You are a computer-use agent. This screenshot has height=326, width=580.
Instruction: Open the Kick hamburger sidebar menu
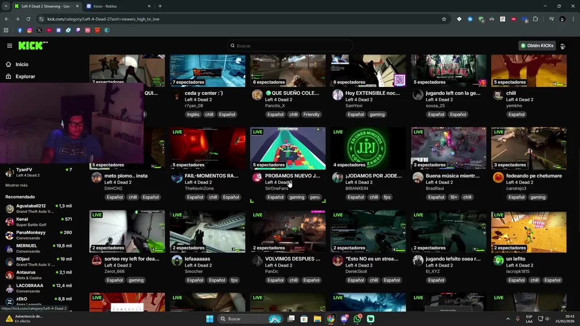point(10,46)
